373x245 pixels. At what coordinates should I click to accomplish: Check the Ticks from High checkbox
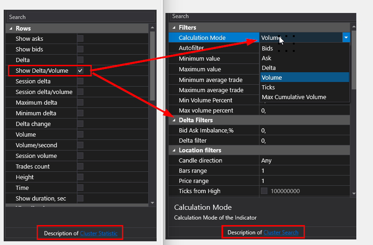264,191
